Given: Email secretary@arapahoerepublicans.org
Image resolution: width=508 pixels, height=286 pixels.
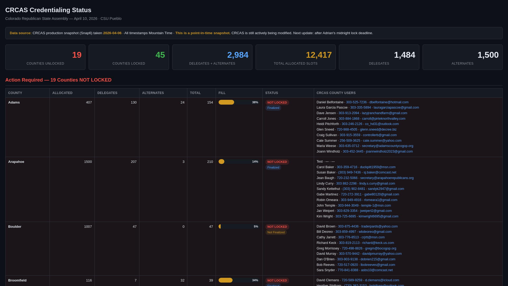Looking at the screenshot, I should click(x=387, y=178).
